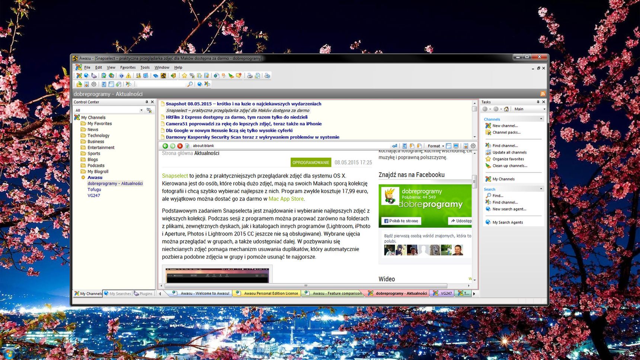Click Channel packs... in Tasks pane
This screenshot has height=360, width=640.
pos(506,132)
